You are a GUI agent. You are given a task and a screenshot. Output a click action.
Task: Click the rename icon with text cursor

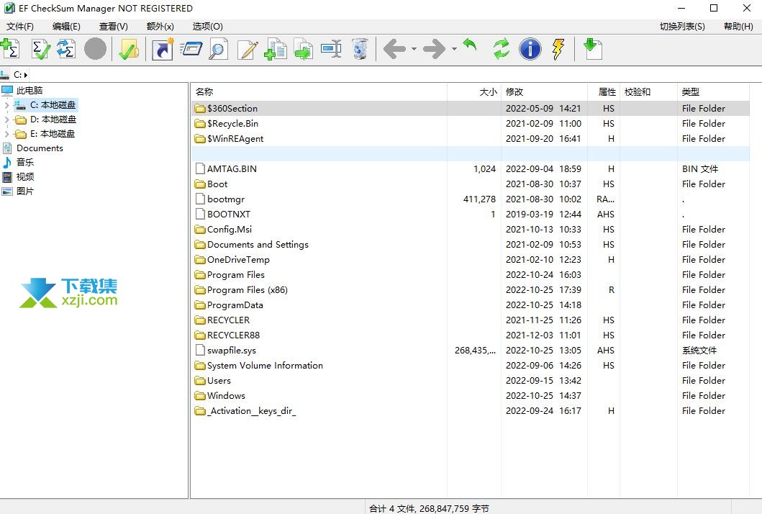coord(332,49)
